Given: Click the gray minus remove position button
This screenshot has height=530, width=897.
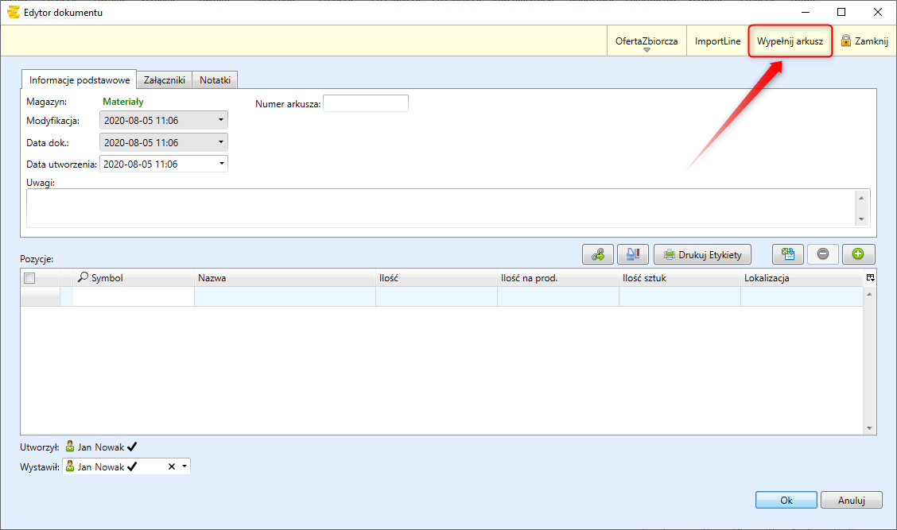Looking at the screenshot, I should tap(823, 254).
